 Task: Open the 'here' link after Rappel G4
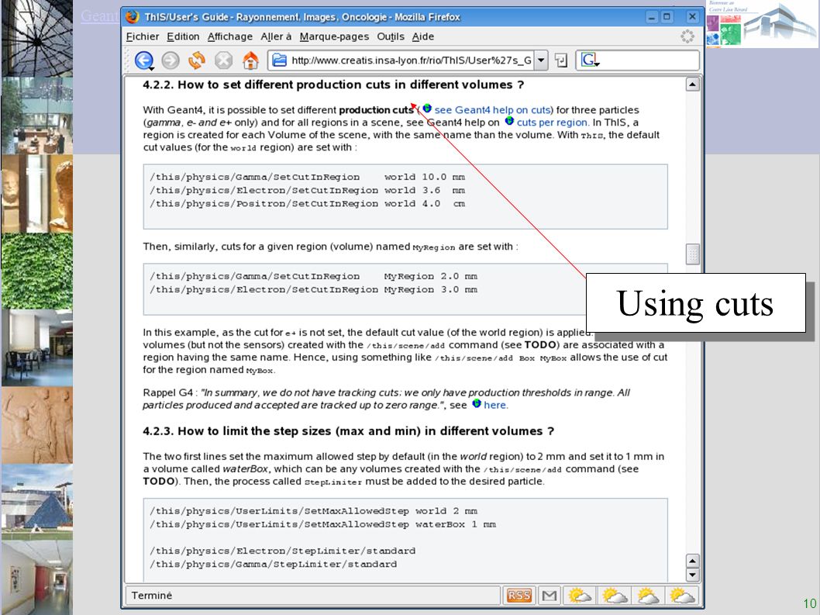click(496, 405)
